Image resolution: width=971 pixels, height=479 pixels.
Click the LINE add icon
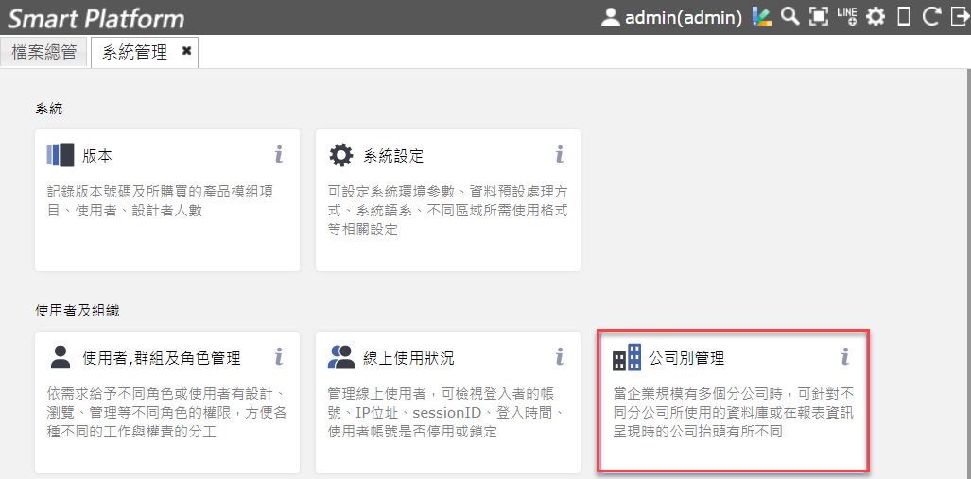coord(846,17)
